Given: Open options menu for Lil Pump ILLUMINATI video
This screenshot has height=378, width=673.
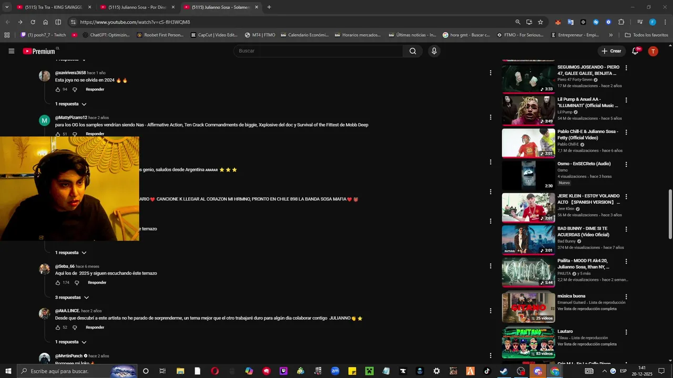Looking at the screenshot, I should coord(626,100).
